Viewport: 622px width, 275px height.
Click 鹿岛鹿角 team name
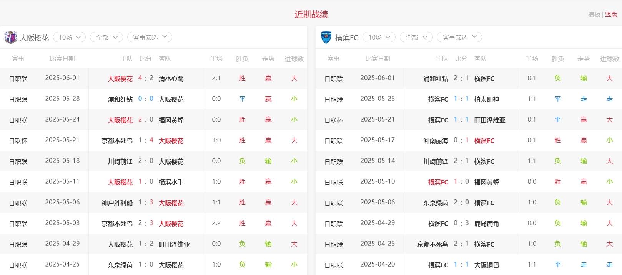click(486, 224)
